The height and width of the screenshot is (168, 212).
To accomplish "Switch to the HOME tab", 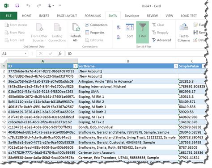I will [x=26, y=16].
